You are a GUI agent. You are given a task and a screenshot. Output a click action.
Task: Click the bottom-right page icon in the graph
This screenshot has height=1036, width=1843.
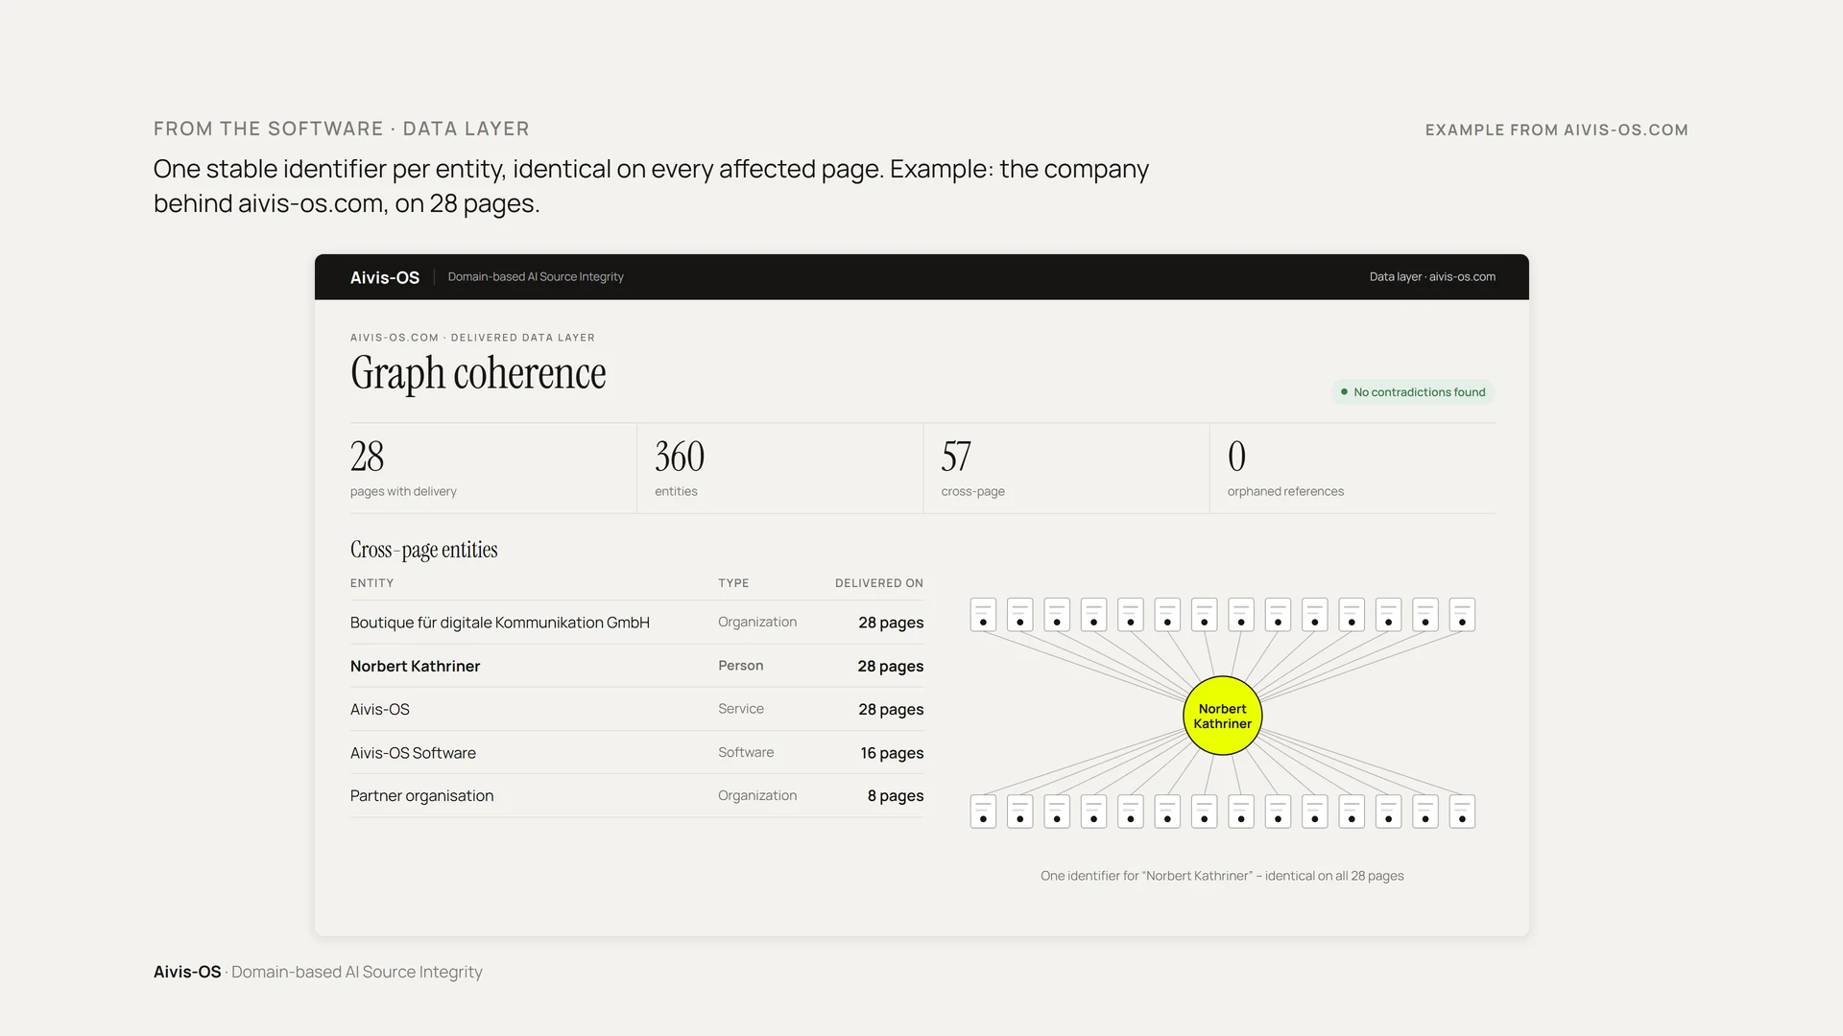1462,812
